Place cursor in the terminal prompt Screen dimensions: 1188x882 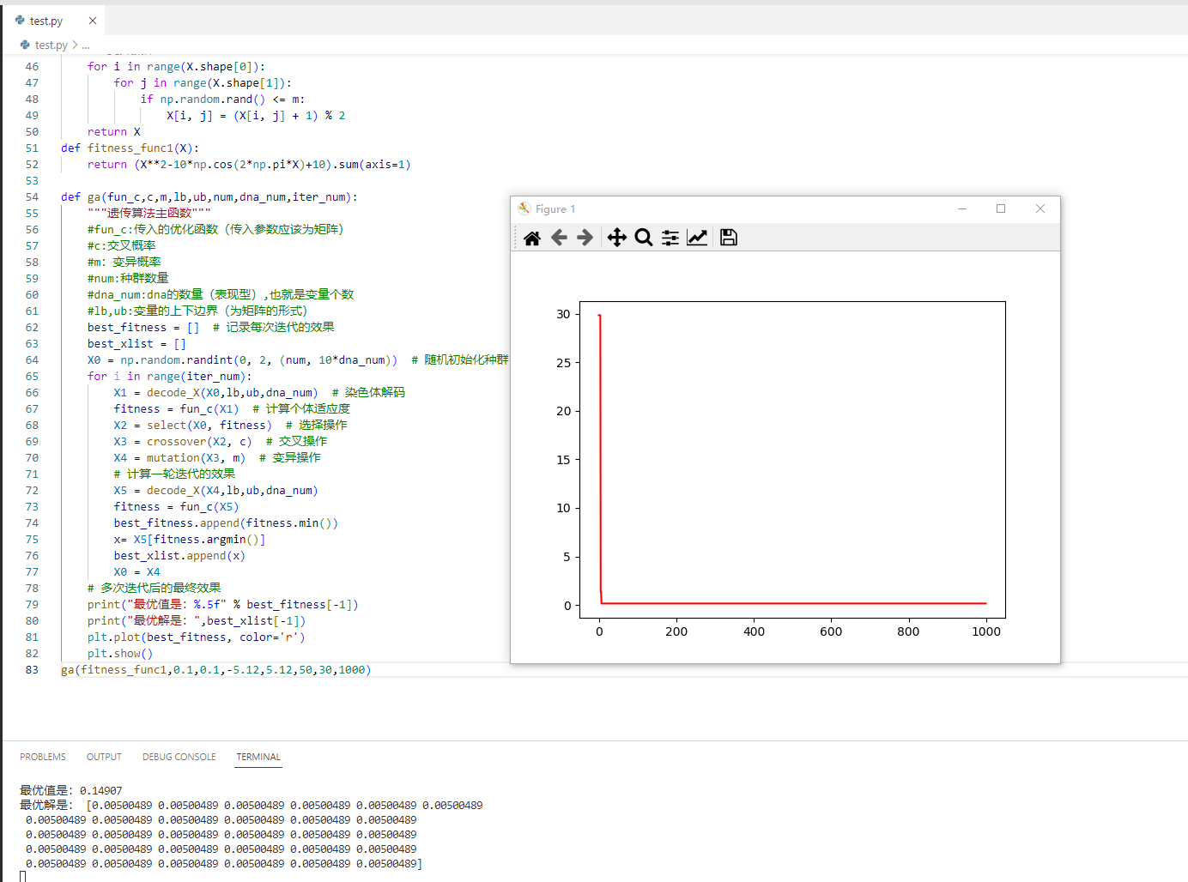pyautogui.click(x=23, y=876)
